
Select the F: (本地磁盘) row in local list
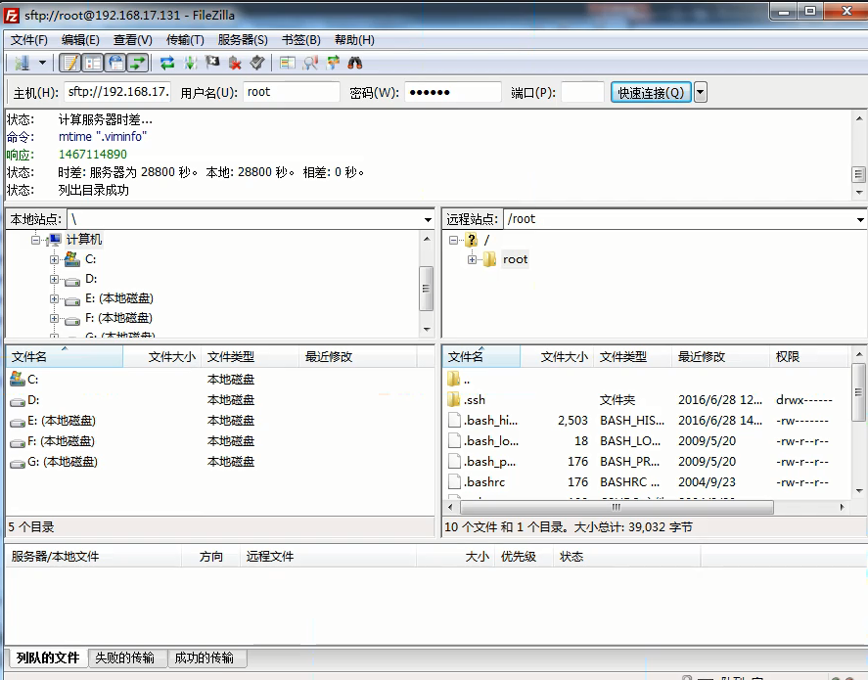click(220, 441)
